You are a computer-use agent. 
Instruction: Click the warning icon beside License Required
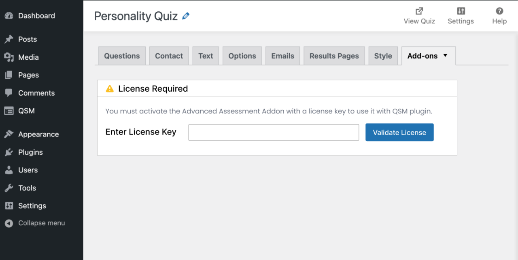pos(109,88)
